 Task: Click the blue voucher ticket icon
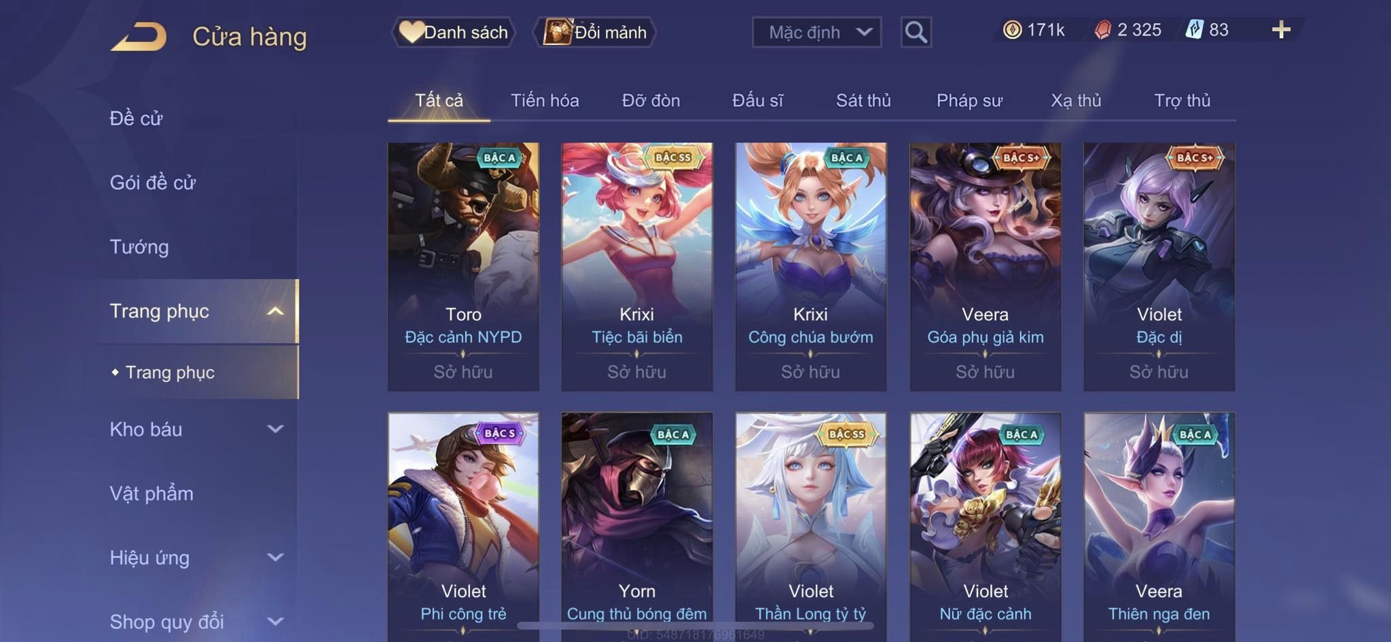click(1194, 30)
